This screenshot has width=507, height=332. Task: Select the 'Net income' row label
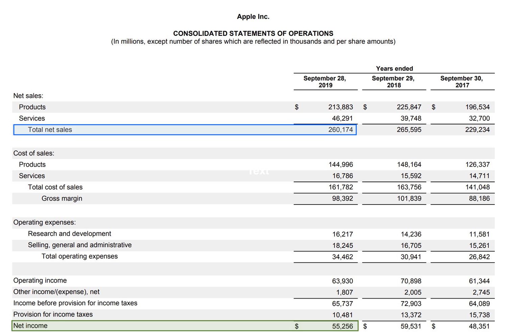pyautogui.click(x=30, y=326)
